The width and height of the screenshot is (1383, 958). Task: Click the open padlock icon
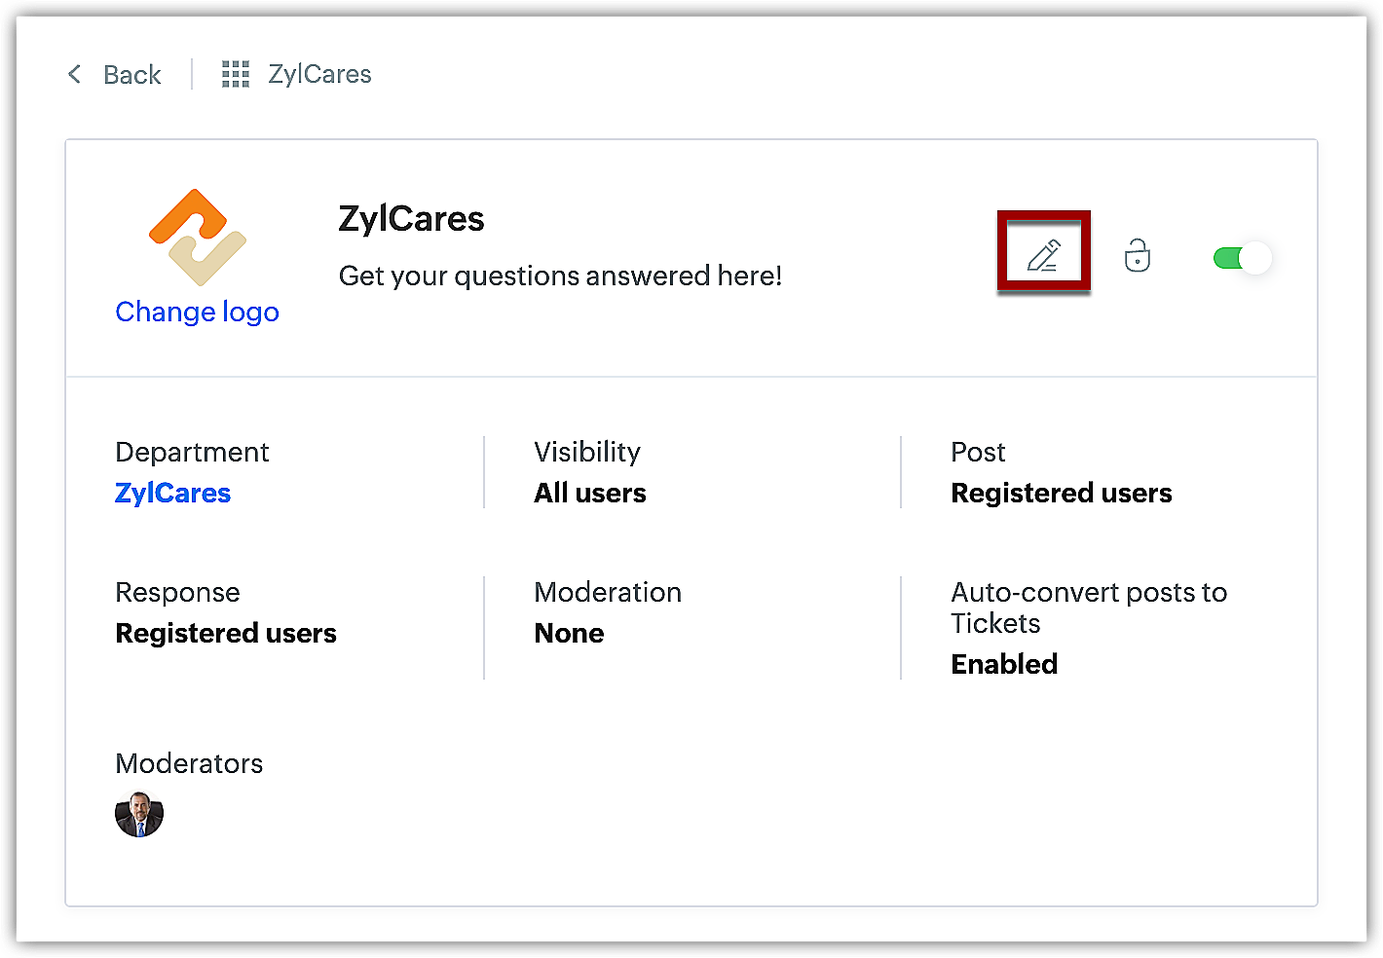tap(1137, 255)
